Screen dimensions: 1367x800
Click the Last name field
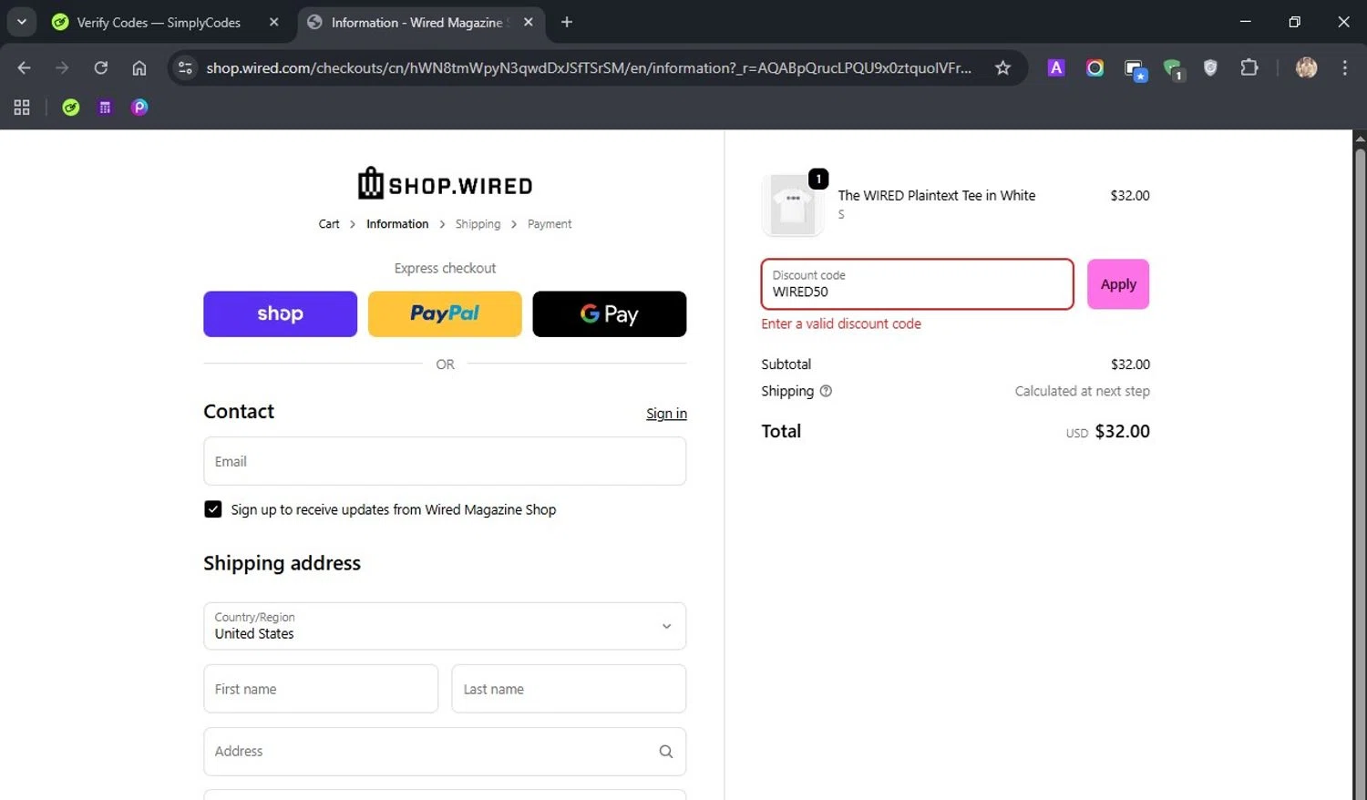(x=569, y=689)
